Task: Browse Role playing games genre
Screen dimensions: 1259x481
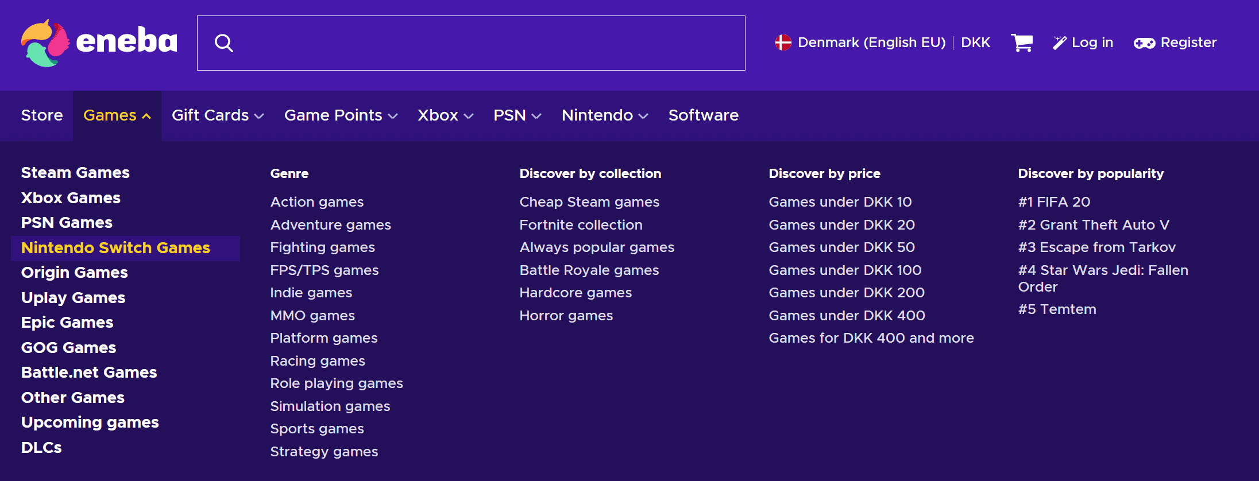Action: coord(337,383)
